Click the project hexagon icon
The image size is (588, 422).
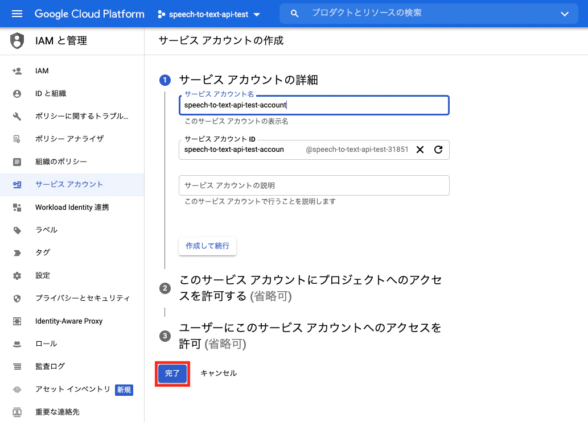161,14
